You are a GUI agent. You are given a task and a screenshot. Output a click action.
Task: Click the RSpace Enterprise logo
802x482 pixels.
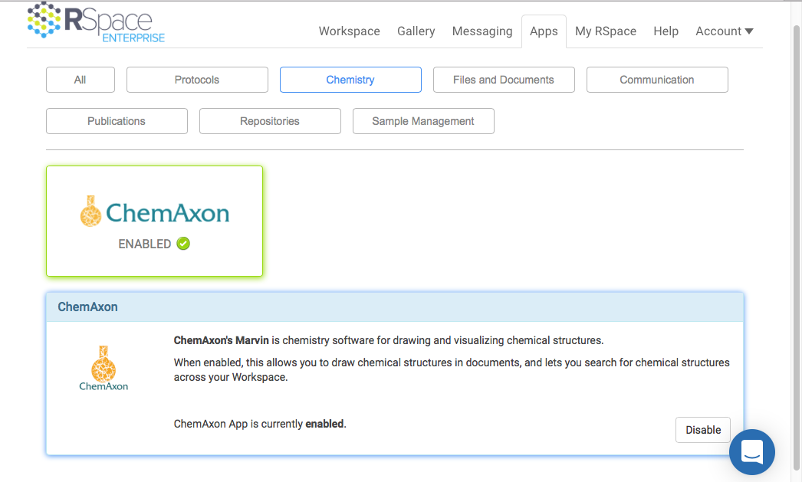[96, 21]
